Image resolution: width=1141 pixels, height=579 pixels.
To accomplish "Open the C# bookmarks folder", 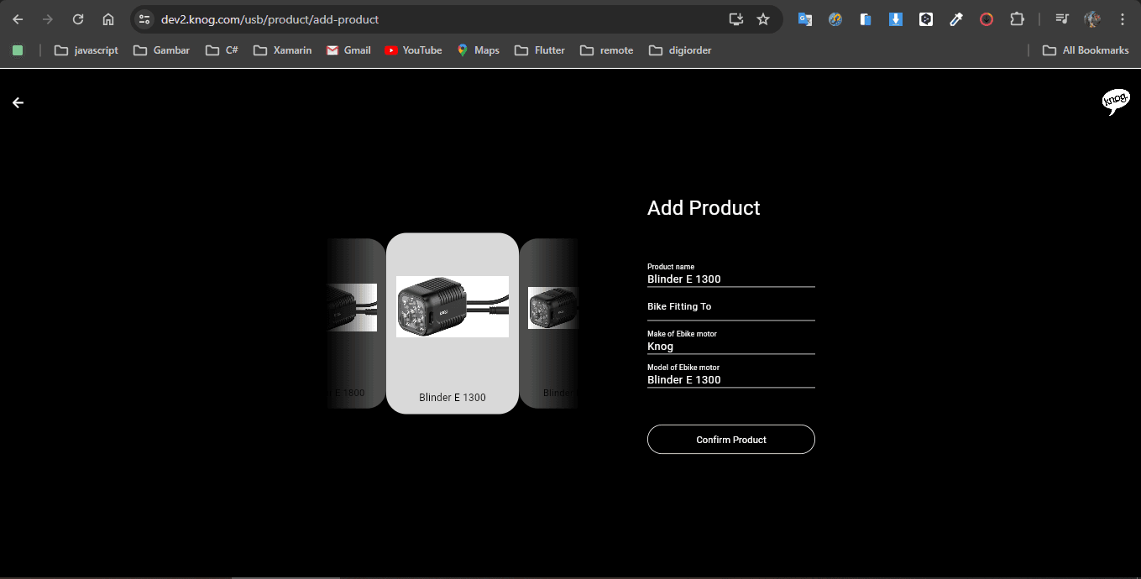I will (x=222, y=50).
